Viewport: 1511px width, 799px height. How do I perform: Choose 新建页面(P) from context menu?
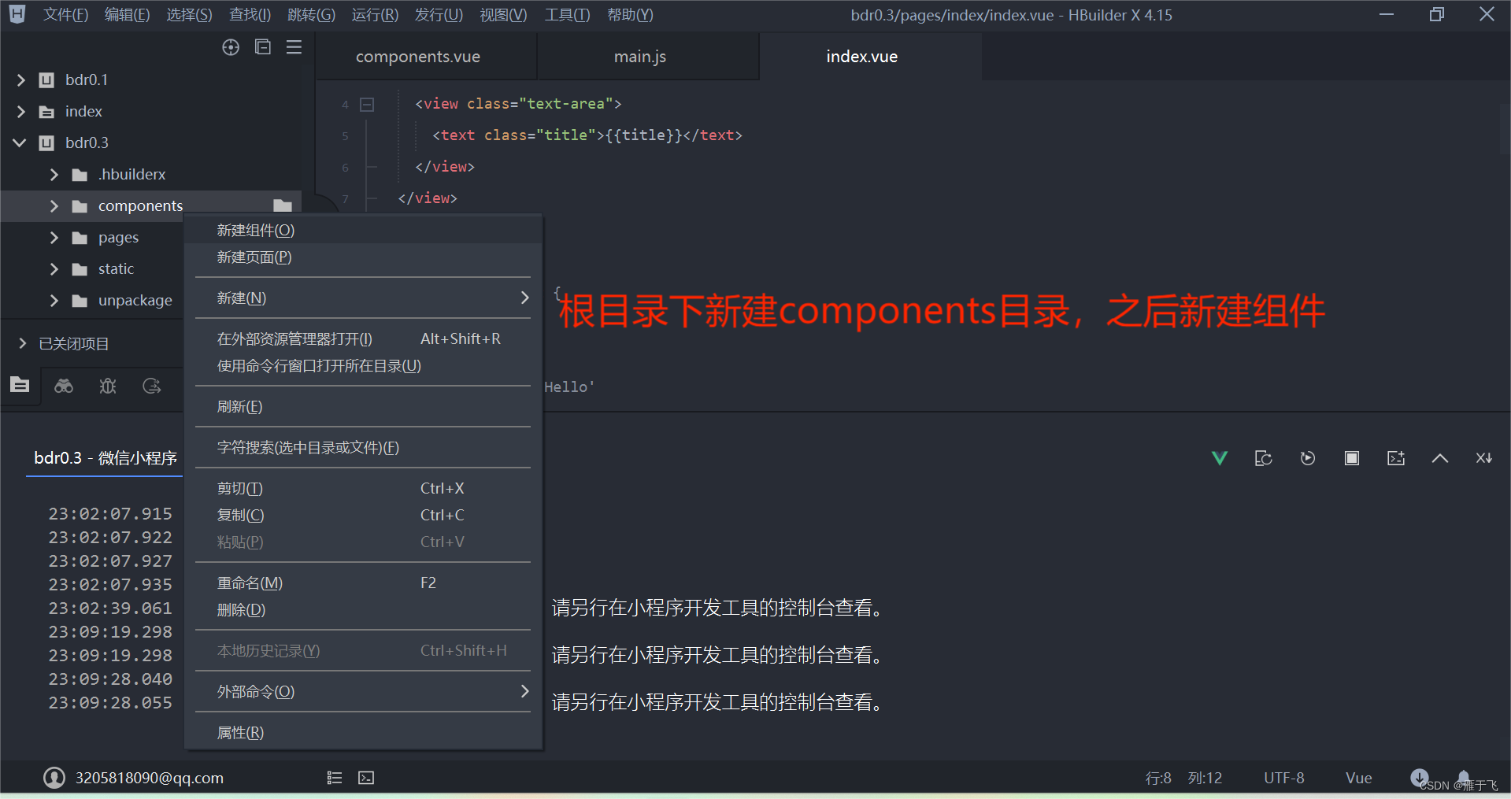coord(363,257)
